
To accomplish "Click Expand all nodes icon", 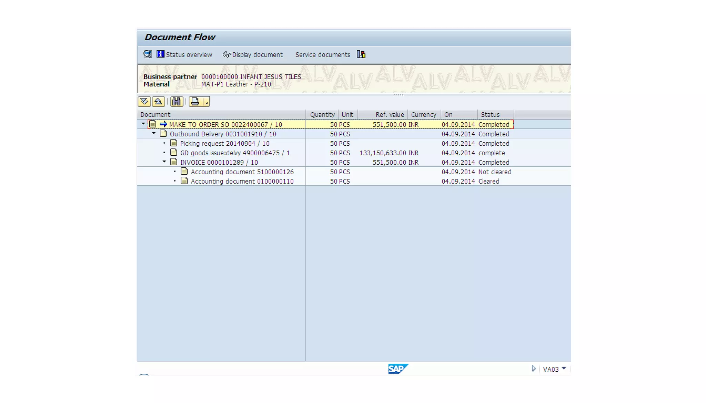I will pyautogui.click(x=144, y=102).
